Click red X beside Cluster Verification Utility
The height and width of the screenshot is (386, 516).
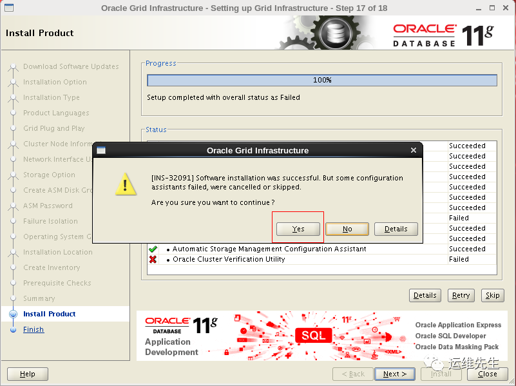point(153,259)
